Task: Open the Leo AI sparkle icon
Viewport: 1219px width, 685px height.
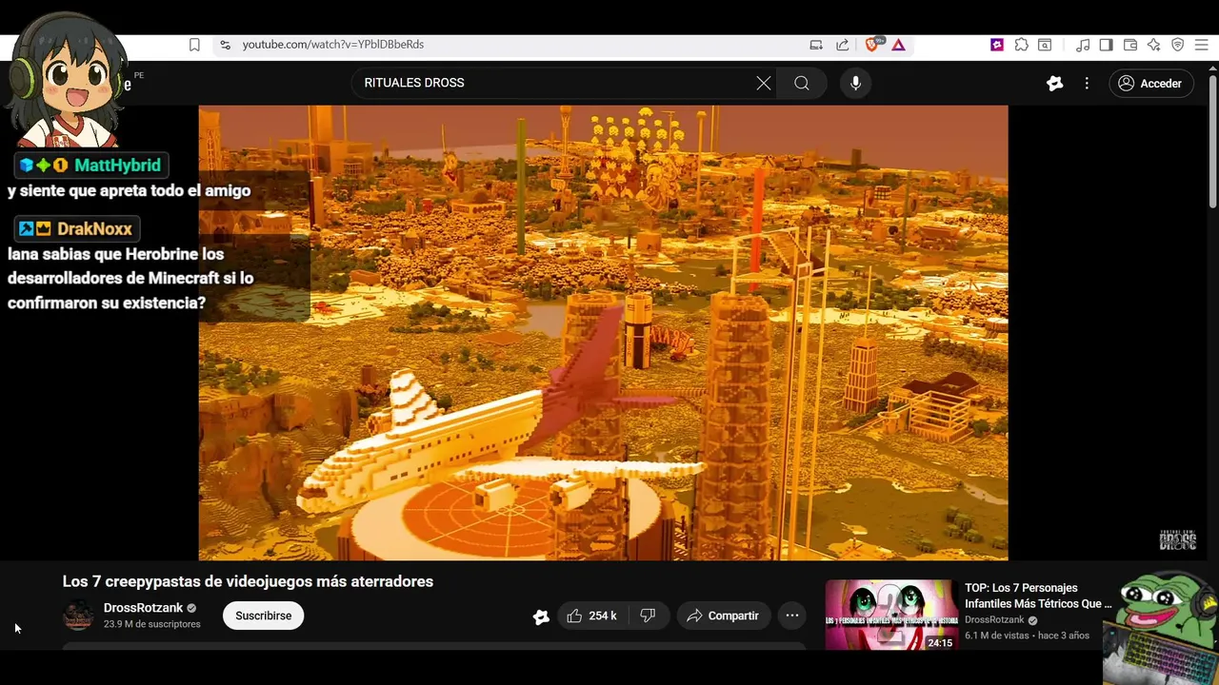Action: 1153,45
